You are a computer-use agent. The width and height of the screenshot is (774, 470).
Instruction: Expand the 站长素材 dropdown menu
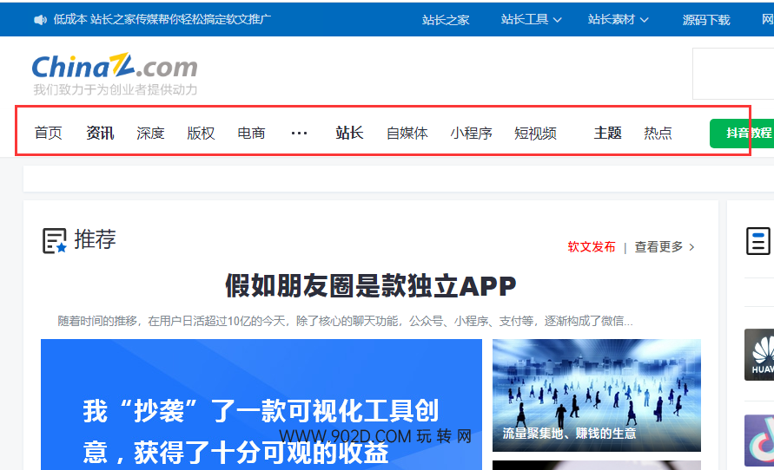coord(618,19)
